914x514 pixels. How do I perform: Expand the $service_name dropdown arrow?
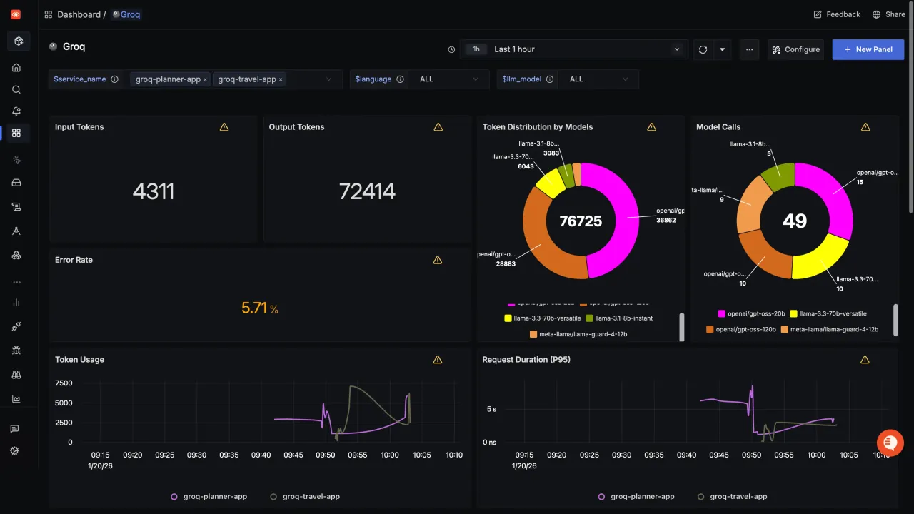(x=329, y=79)
